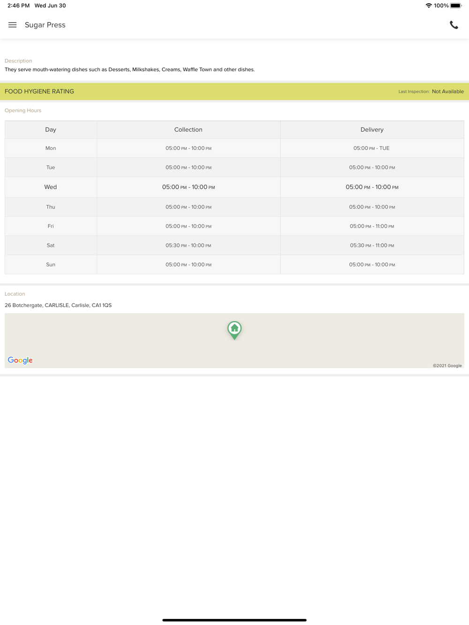Tap Friday delivery 05:00 PM - 11:00 PM
The height and width of the screenshot is (625, 469).
[x=372, y=226]
